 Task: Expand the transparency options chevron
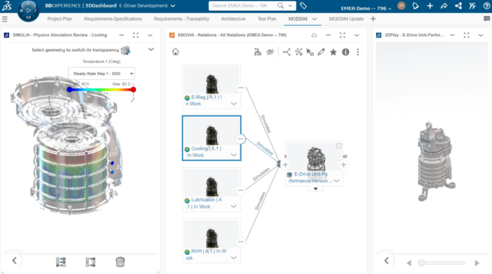pos(151,49)
